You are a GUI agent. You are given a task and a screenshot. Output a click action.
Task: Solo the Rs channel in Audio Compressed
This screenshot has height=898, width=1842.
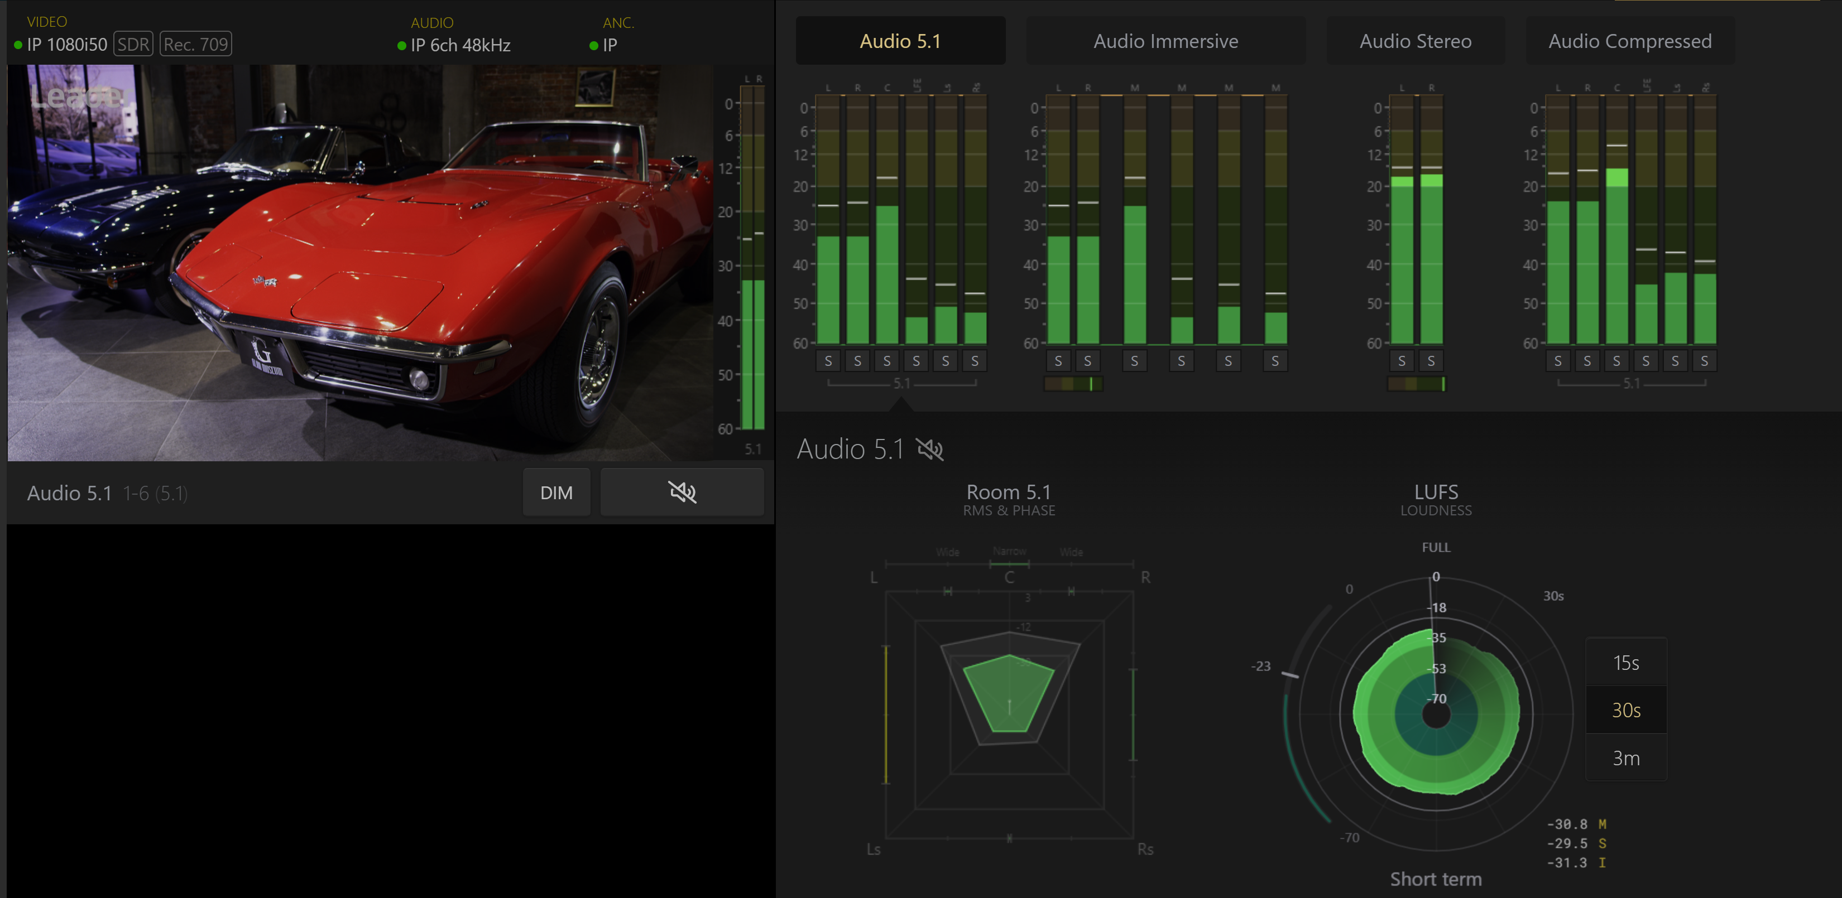click(x=1705, y=361)
